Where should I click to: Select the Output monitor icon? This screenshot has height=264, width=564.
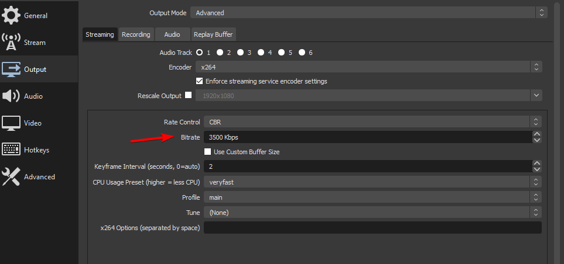(11, 70)
